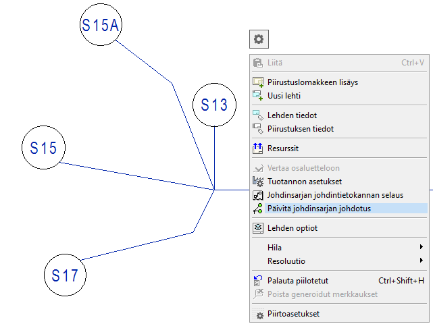
Task: Click the Lehden optiot layers icon
Action: coord(257,228)
